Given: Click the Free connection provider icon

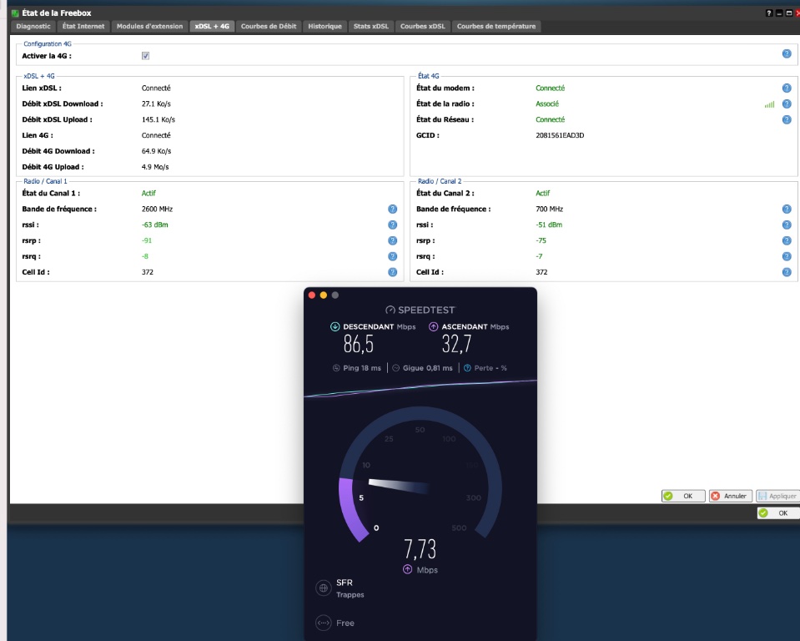Looking at the screenshot, I should click(x=324, y=623).
